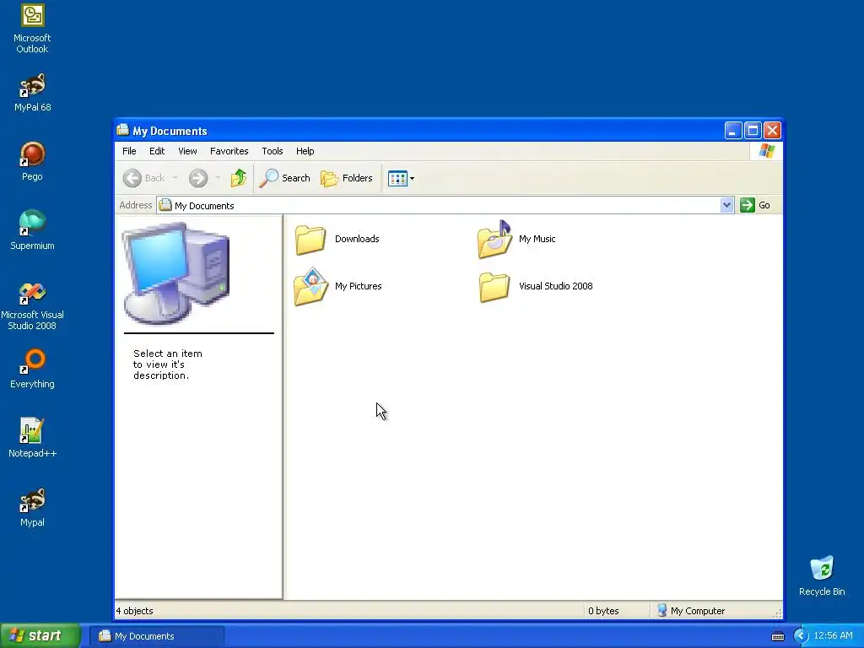Click the clock showing 12:56 AM

point(833,636)
